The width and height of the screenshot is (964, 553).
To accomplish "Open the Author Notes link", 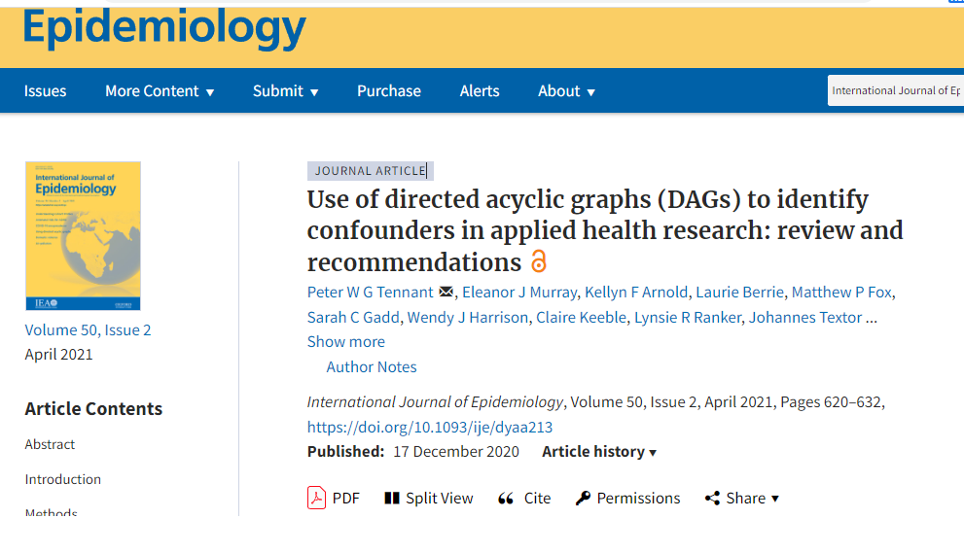I will (372, 367).
